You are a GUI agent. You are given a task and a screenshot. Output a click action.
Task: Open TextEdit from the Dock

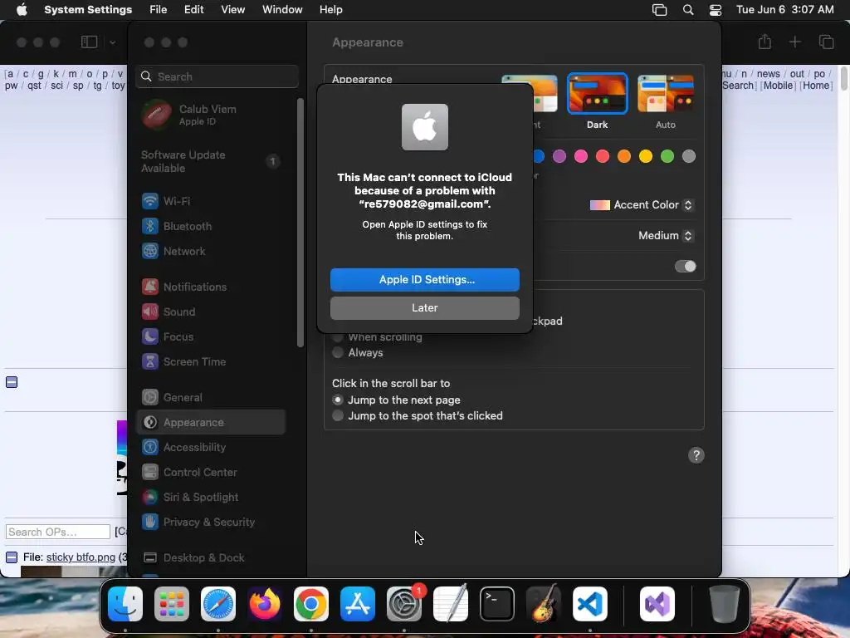tap(451, 604)
